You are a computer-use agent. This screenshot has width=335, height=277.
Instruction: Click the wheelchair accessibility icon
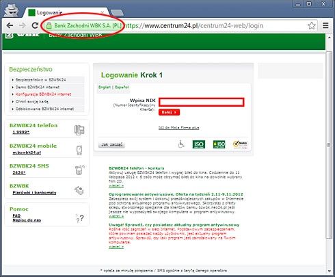pos(181,144)
